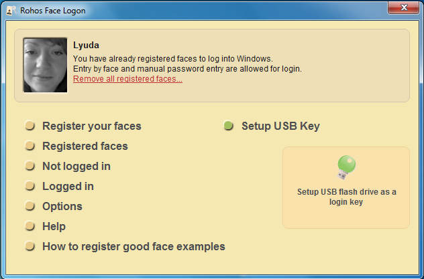
Task: Click the bullet icon beside Register your faces
Action: click(30, 126)
